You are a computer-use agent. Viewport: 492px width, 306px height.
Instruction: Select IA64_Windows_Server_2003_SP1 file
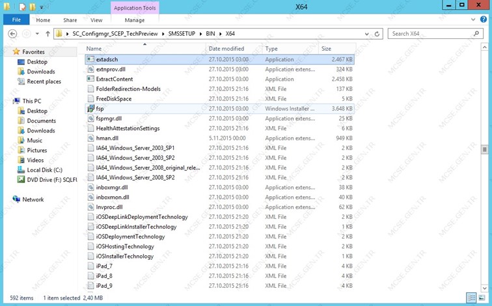pyautogui.click(x=135, y=148)
